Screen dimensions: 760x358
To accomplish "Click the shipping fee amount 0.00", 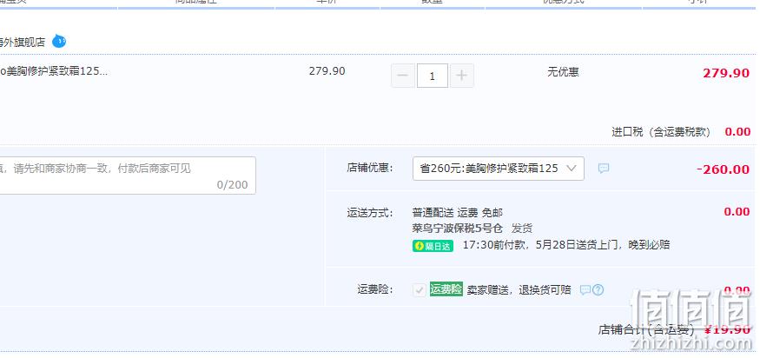I will [737, 211].
